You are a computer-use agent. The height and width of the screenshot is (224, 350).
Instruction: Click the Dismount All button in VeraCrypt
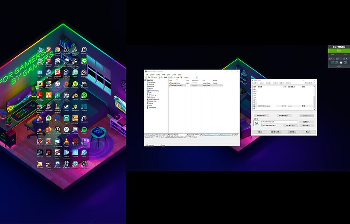click(x=292, y=132)
